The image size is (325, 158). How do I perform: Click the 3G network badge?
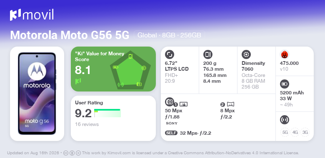pos(305,132)
